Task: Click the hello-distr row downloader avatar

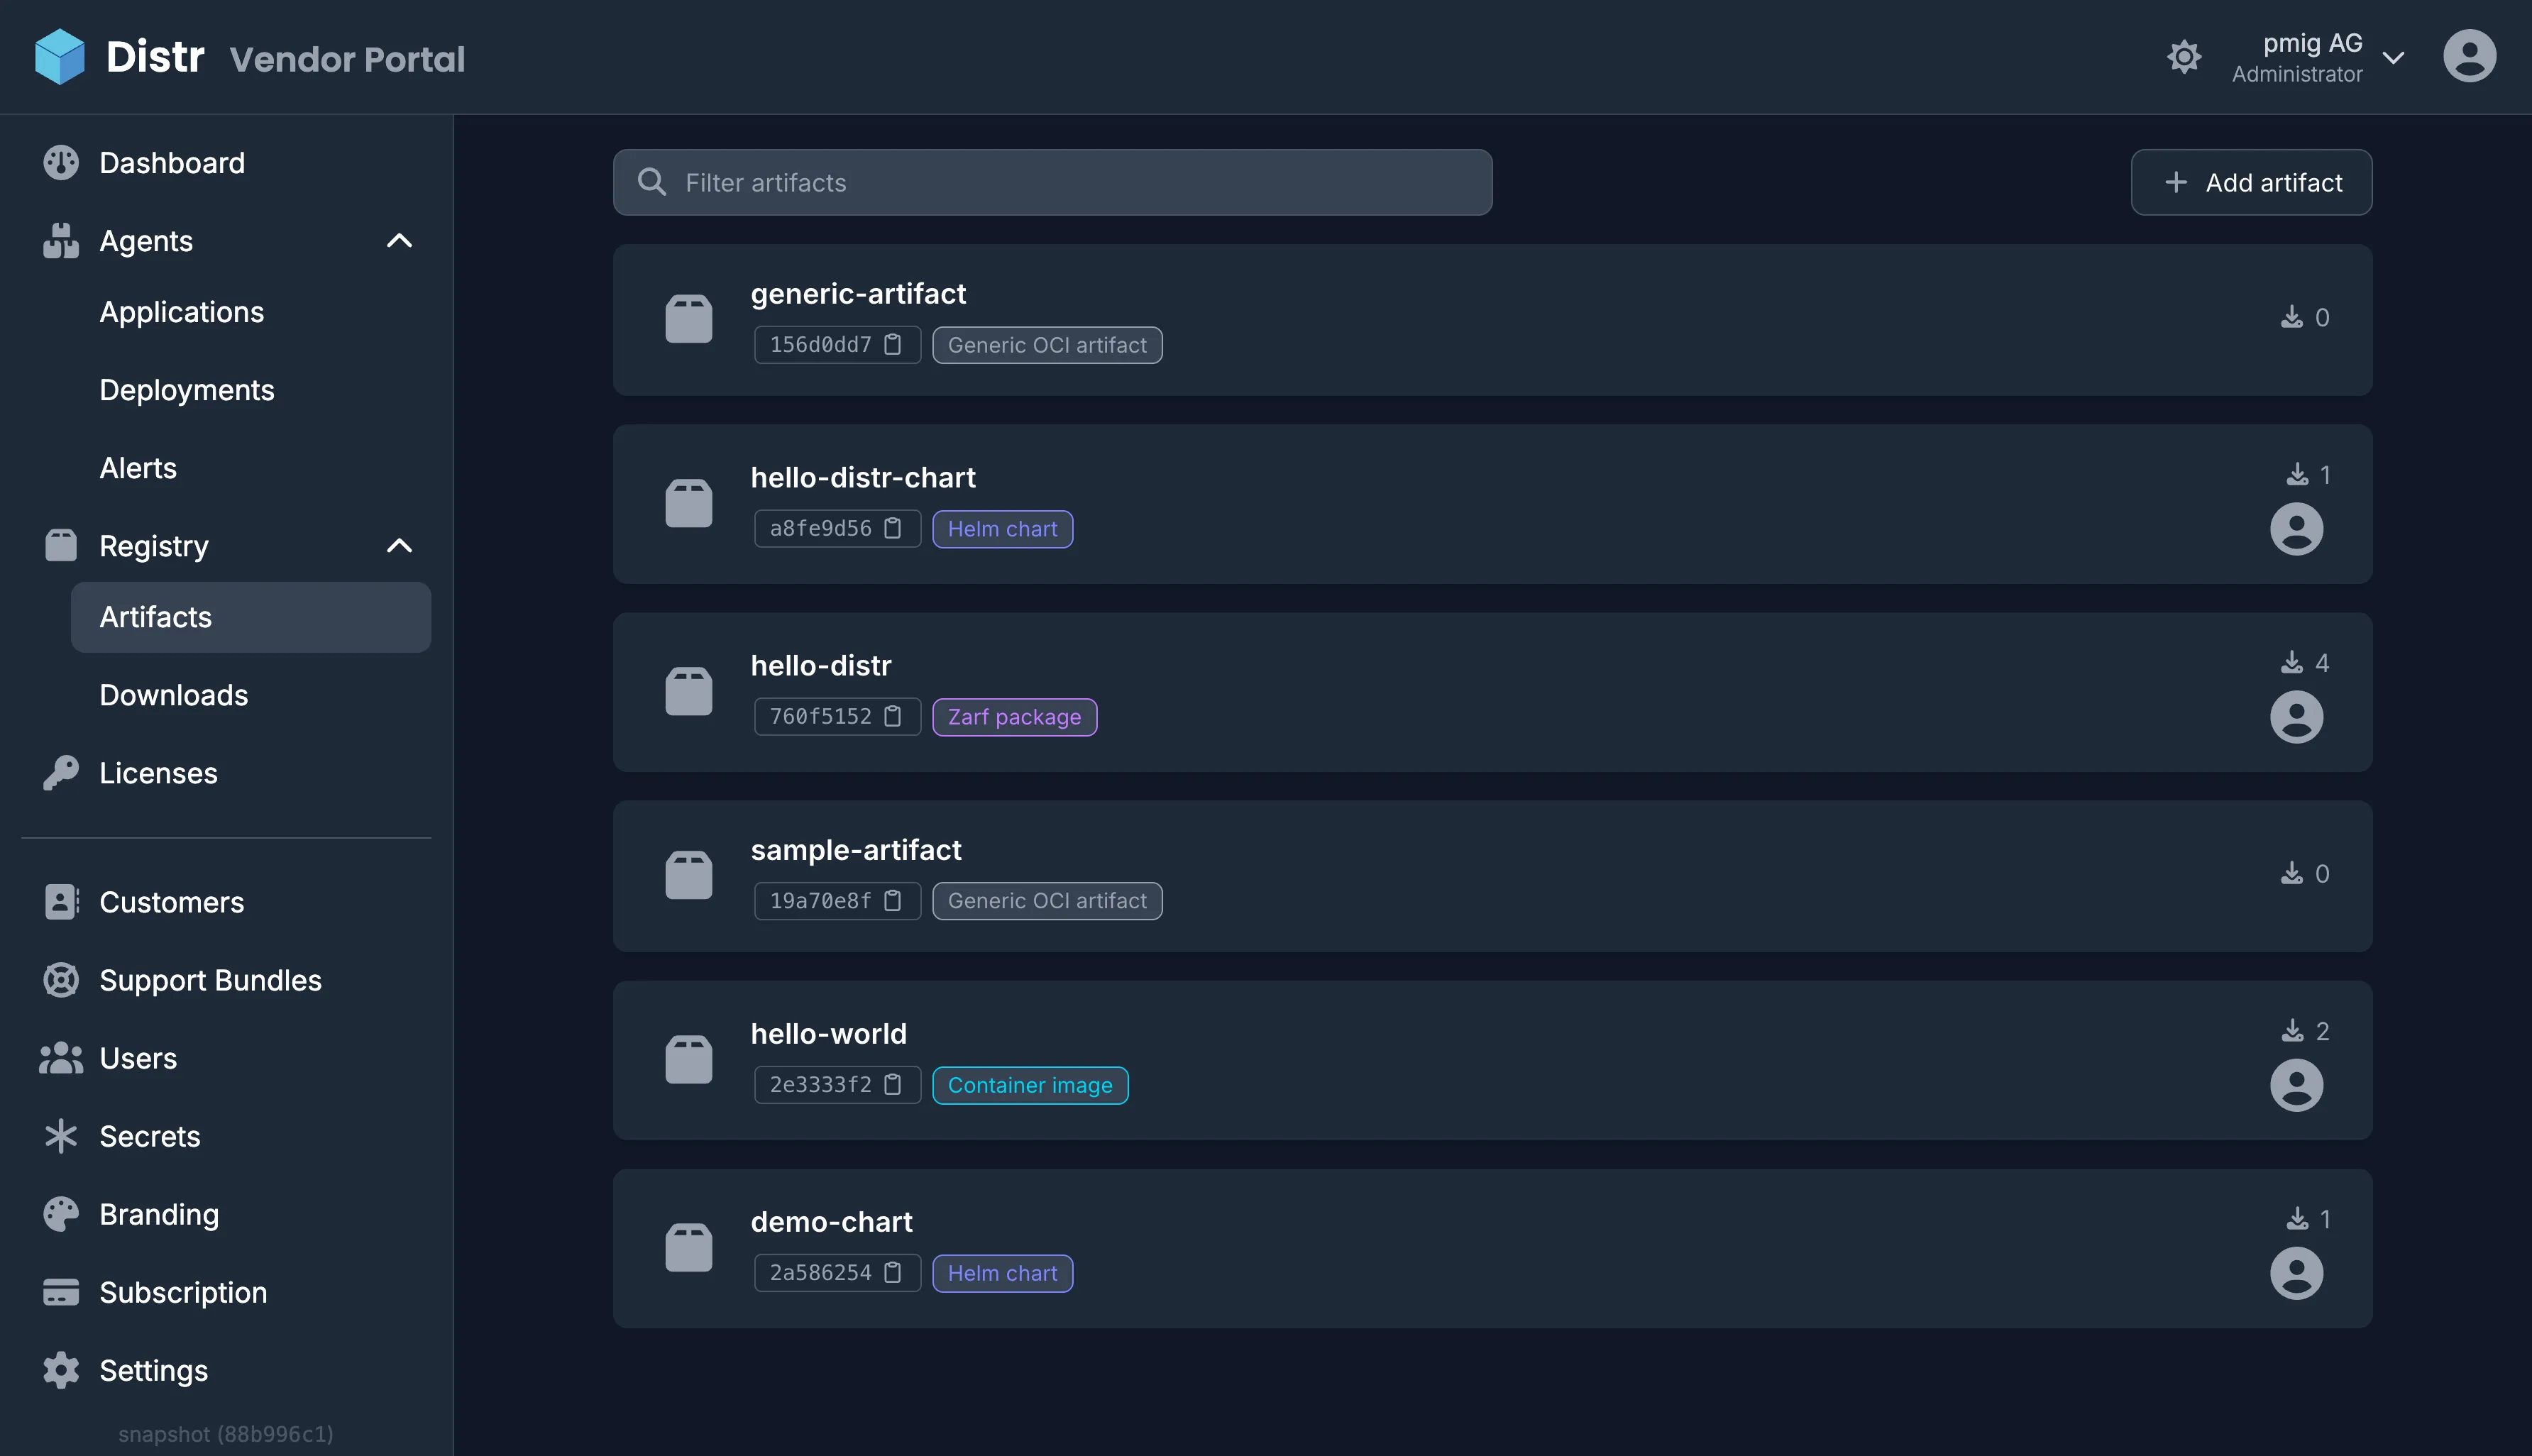Action: [2296, 717]
